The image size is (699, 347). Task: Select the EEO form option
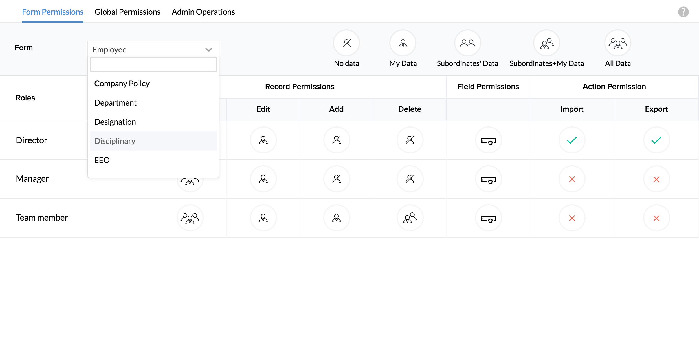102,160
